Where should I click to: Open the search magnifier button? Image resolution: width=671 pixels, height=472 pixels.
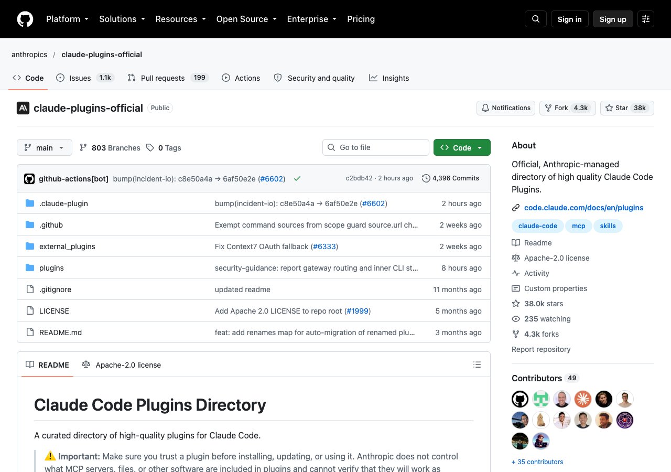536,19
